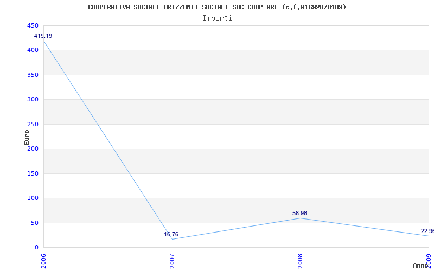The width and height of the screenshot is (434, 271).
Task: Click the 0 y-axis tick label
Action: [x=36, y=248]
